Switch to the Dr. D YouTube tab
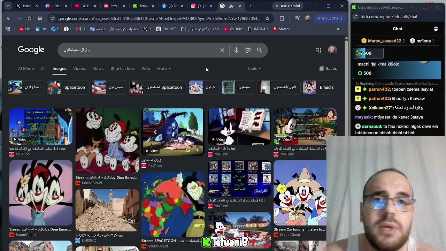 coord(85,6)
